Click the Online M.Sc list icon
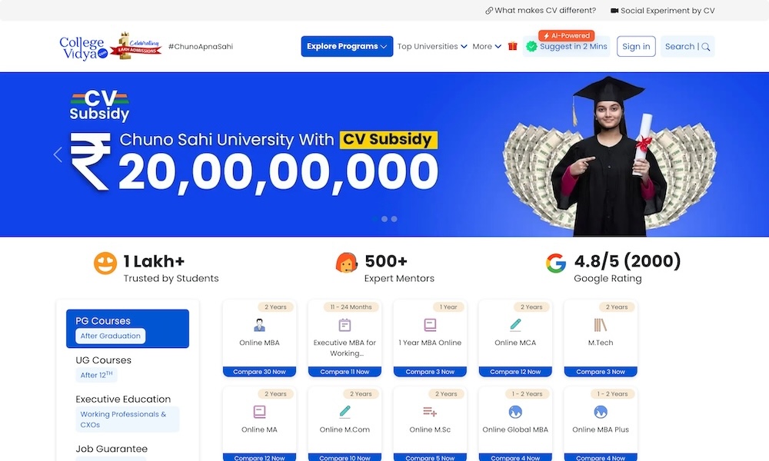769x461 pixels. click(430, 412)
